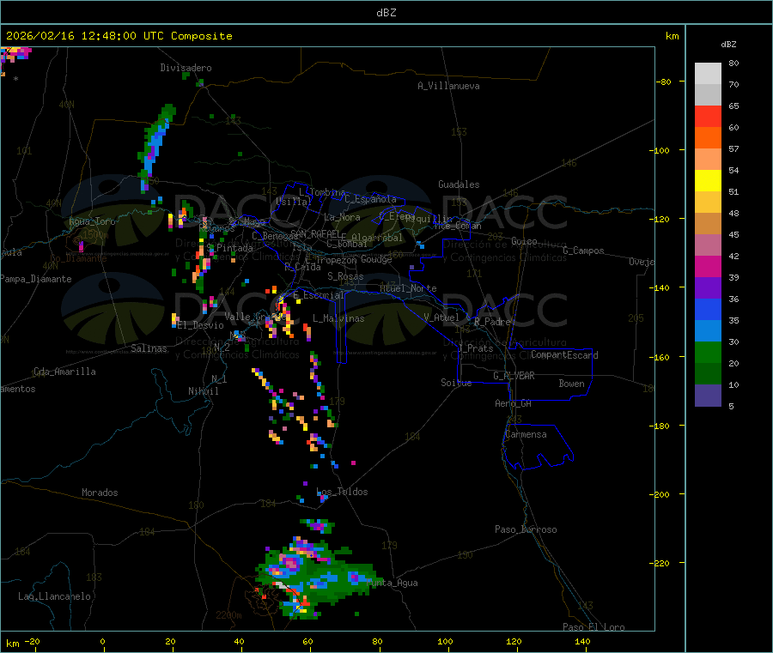Image resolution: width=773 pixels, height=653 pixels.
Task: Click the Soitue map label
Action: click(x=456, y=383)
